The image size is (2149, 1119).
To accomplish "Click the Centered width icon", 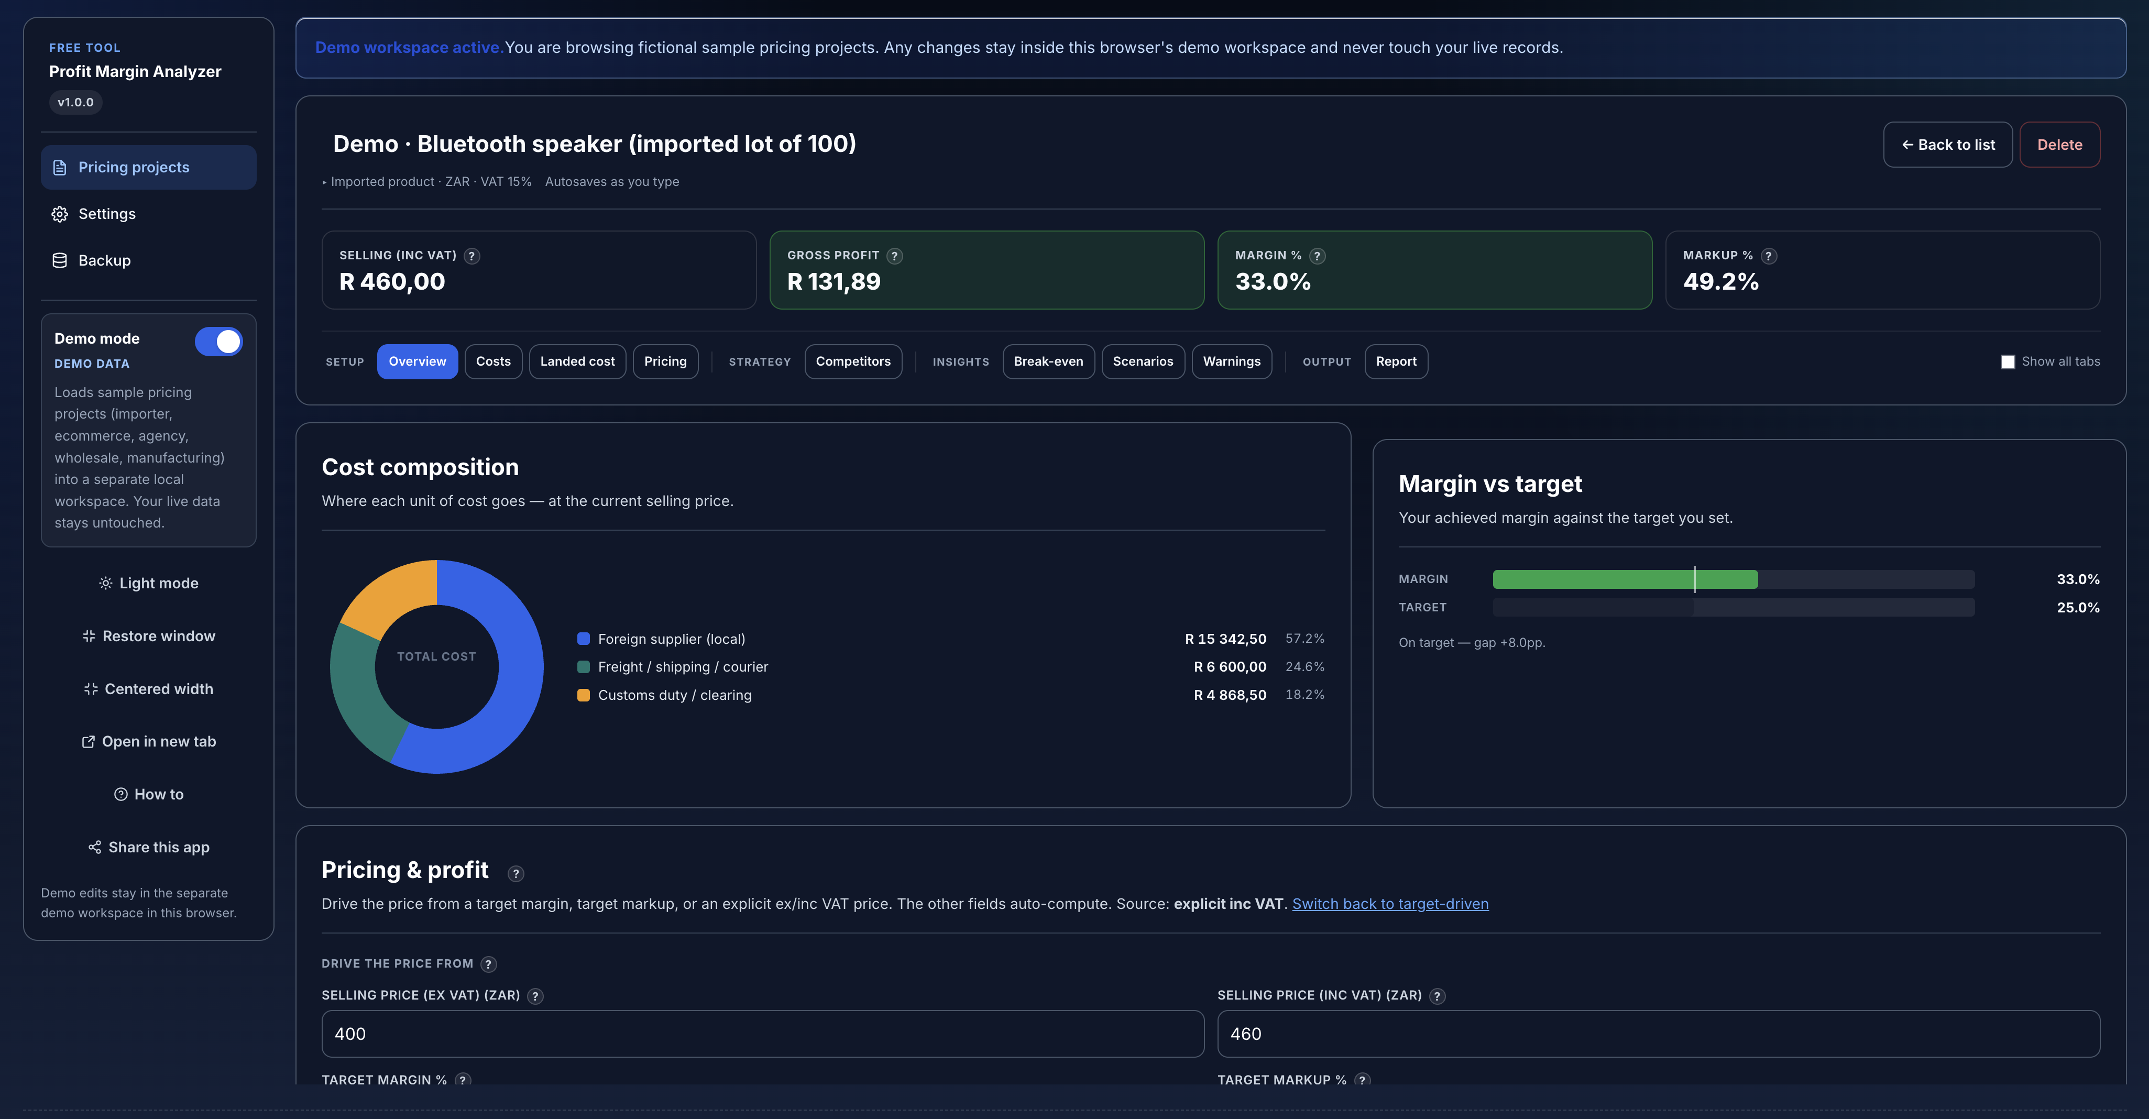I will [91, 689].
